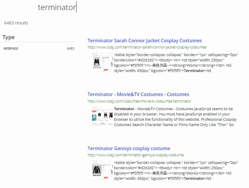The width and height of the screenshot is (249, 188).
Task: Select bold Terminator text in first snippet
Action: tap(194, 70)
